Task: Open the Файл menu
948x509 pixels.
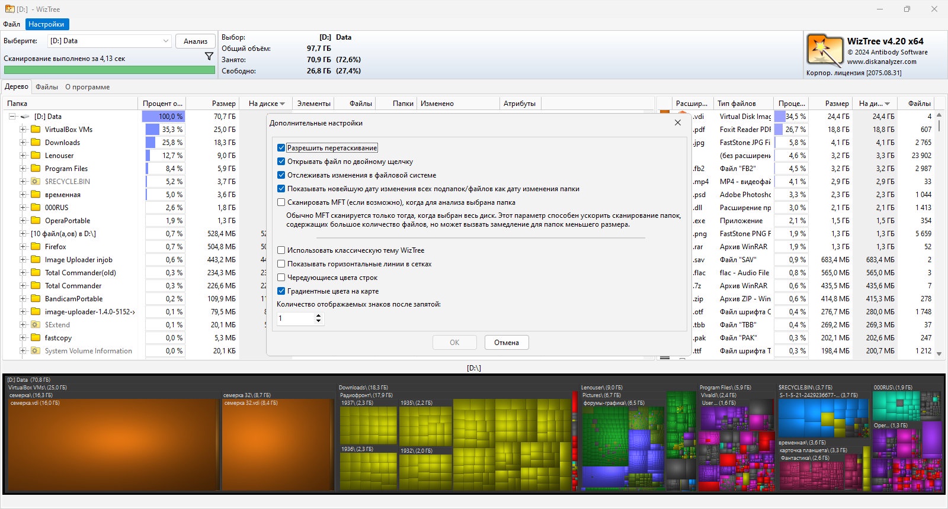Action: 12,24
